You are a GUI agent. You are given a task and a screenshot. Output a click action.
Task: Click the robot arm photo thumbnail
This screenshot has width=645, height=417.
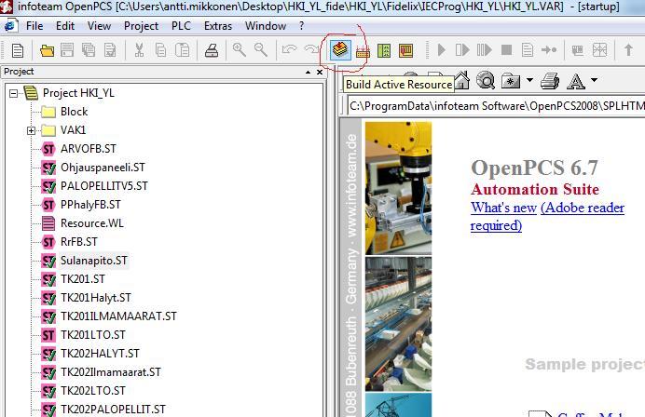pos(398,188)
